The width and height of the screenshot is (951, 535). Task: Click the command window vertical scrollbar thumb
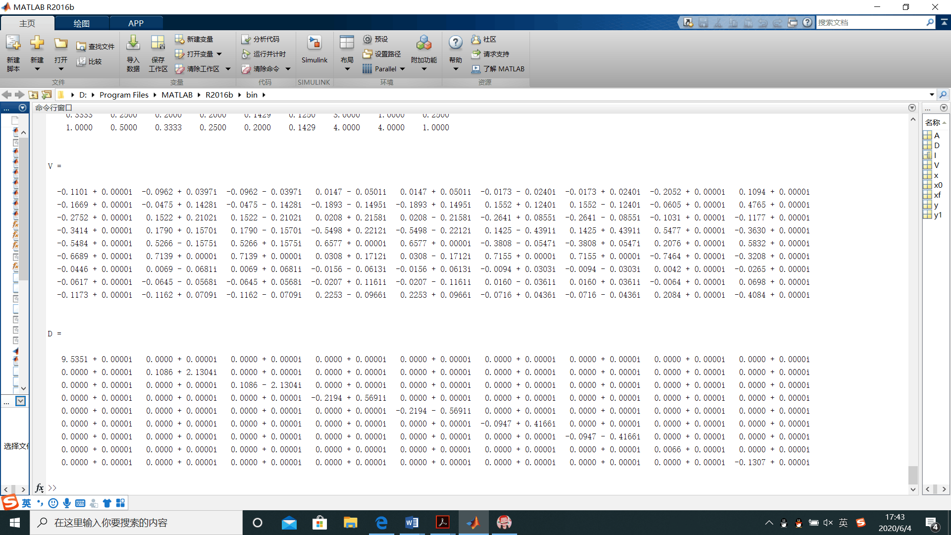click(x=913, y=475)
